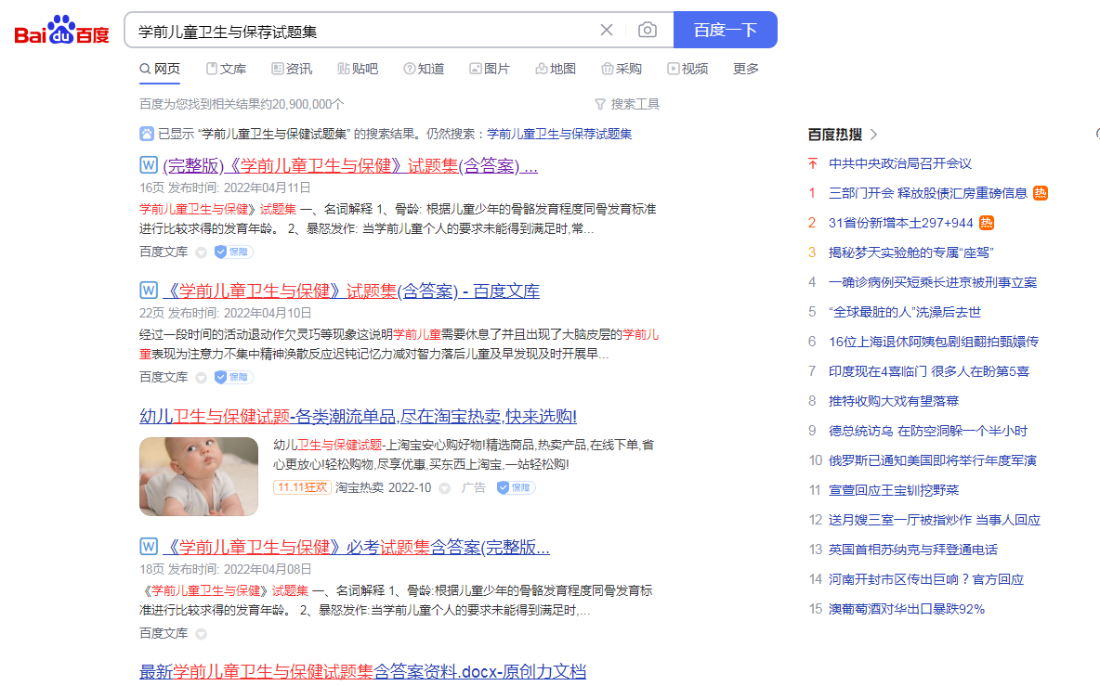Open the 更多 search category menu
The image size is (1100, 686).
click(x=745, y=69)
